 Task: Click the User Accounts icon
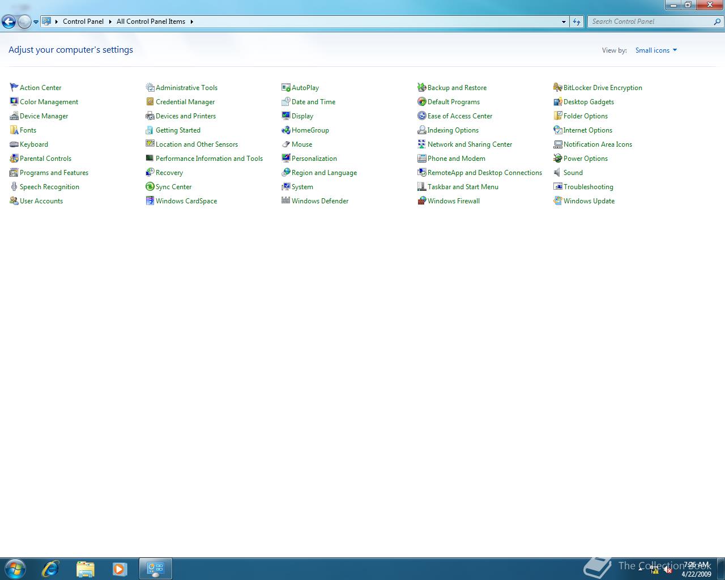[14, 201]
